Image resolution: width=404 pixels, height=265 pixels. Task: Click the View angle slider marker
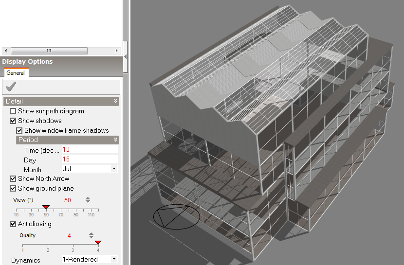point(46,207)
